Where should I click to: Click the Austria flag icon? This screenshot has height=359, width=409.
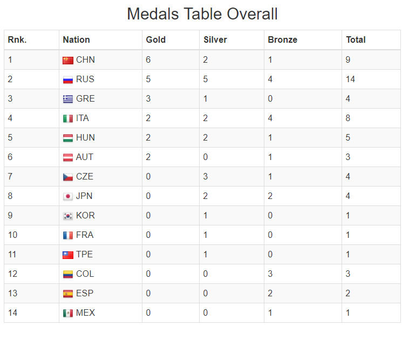68,157
